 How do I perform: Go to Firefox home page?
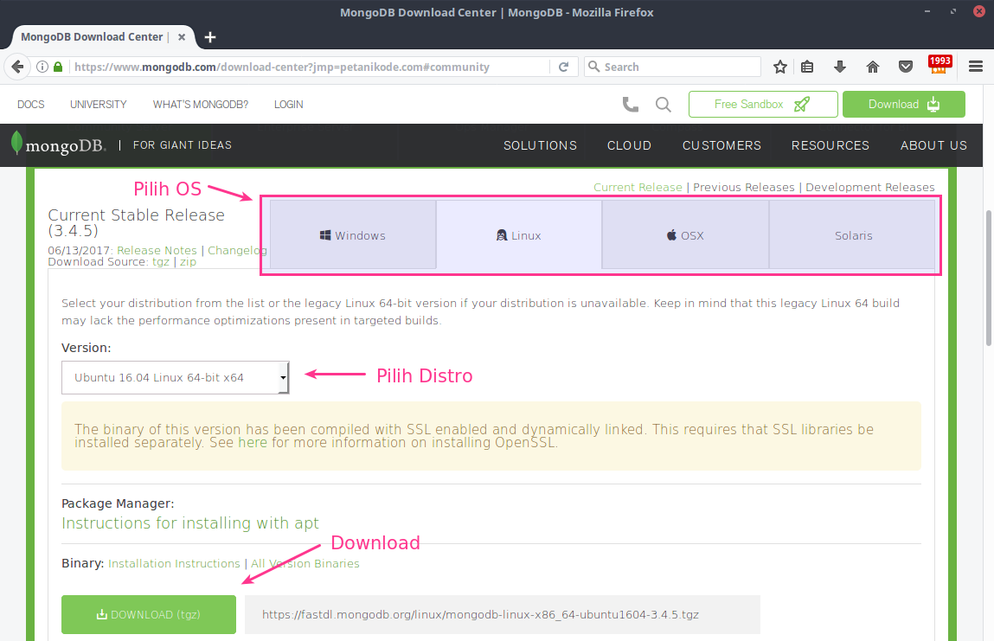point(872,67)
